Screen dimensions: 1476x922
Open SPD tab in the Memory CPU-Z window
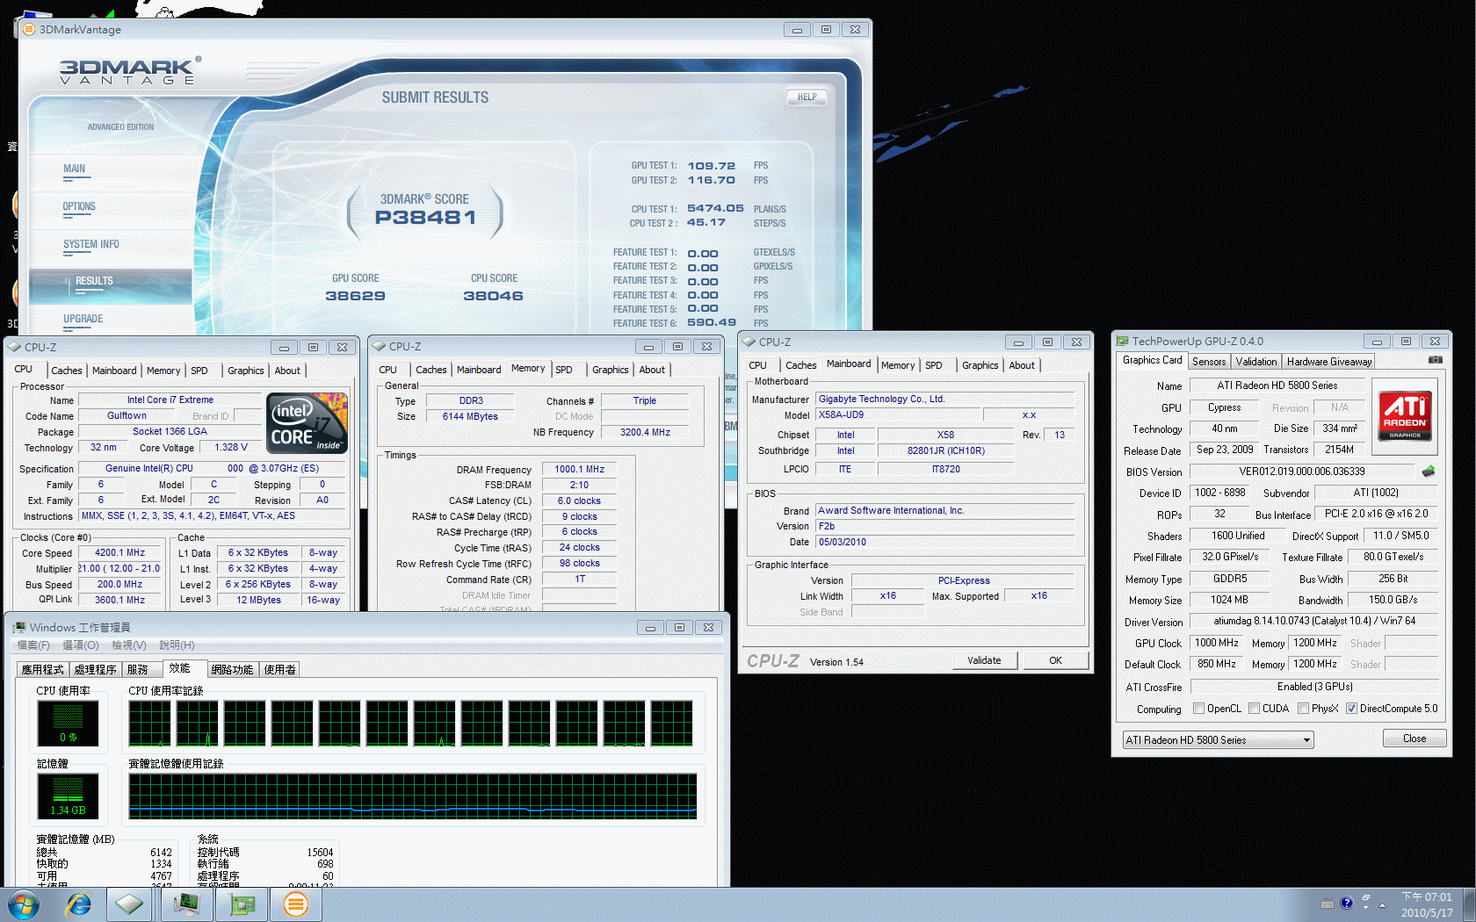tap(564, 370)
